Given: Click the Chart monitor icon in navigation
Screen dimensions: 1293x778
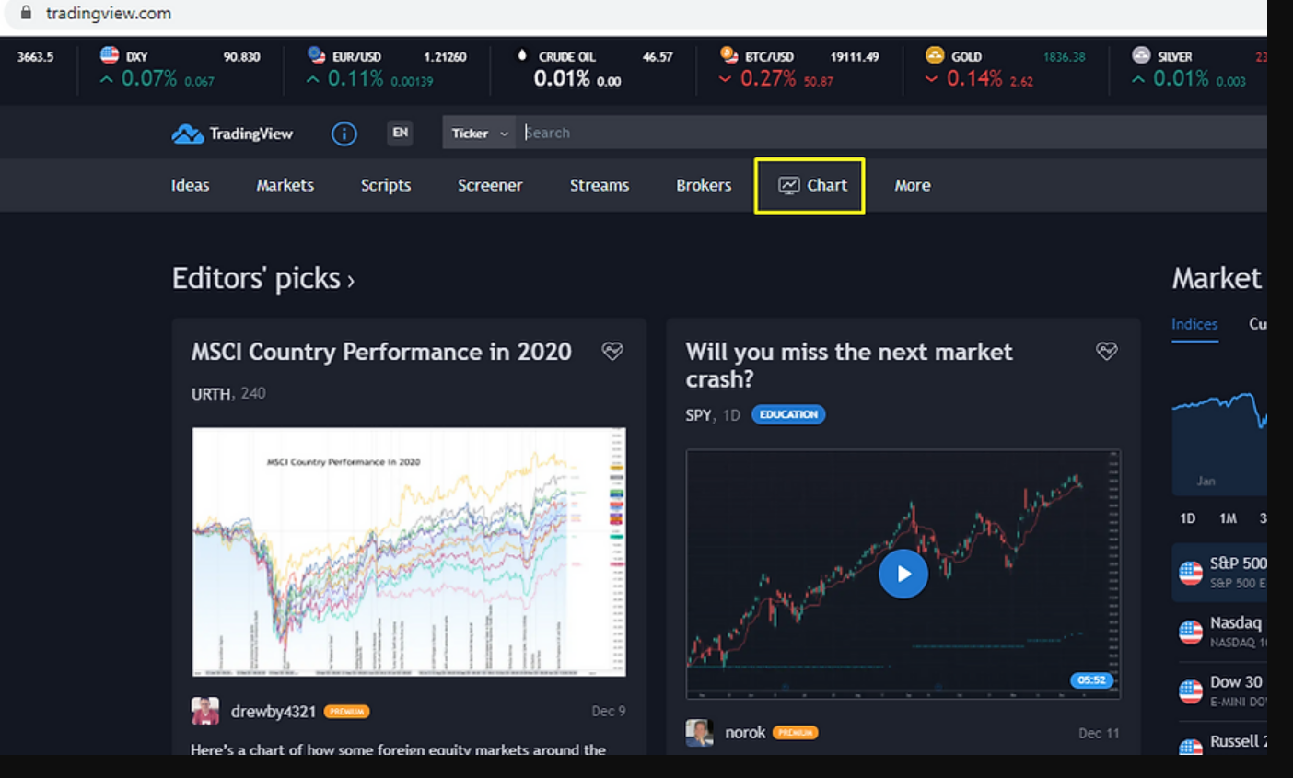Looking at the screenshot, I should click(789, 185).
